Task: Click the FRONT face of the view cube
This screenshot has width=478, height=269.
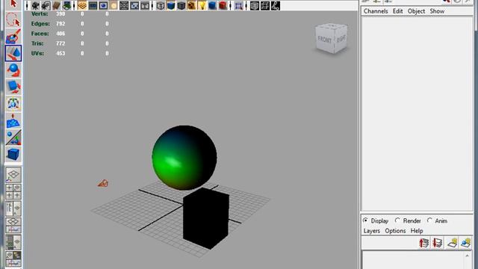Action: point(324,40)
